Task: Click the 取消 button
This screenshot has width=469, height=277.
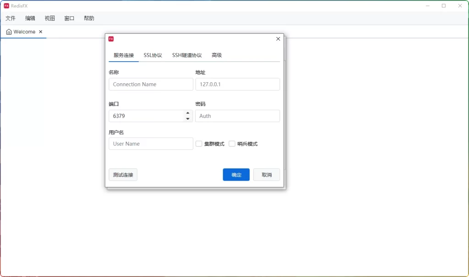Action: [267, 175]
